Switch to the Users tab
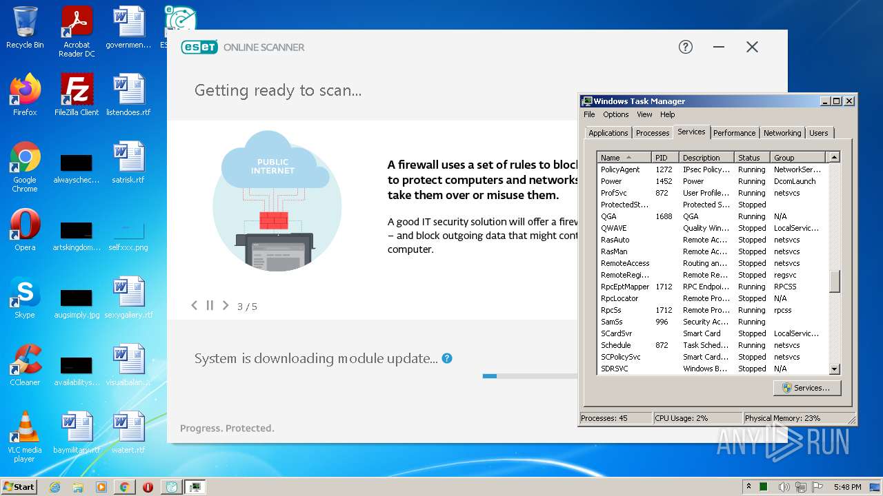883x496 pixels. point(819,133)
